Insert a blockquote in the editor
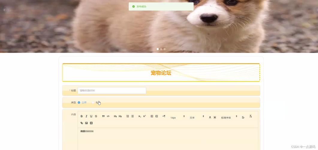The height and width of the screenshot is (150, 318). click(x=103, y=116)
